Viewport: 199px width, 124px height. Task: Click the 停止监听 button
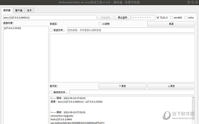click(x=122, y=18)
